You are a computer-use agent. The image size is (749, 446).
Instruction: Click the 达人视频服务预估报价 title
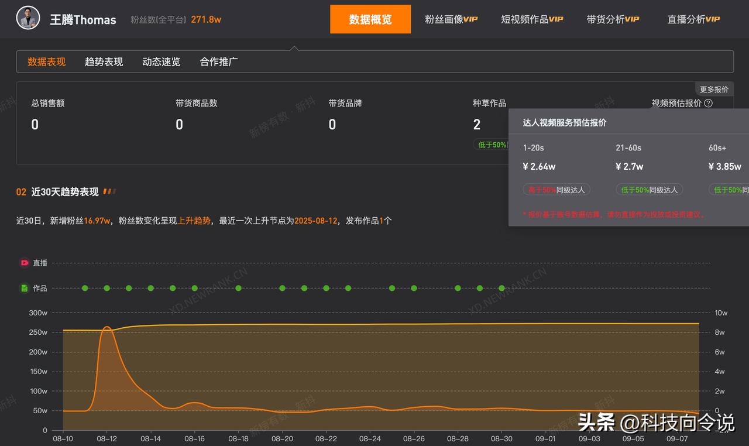564,123
